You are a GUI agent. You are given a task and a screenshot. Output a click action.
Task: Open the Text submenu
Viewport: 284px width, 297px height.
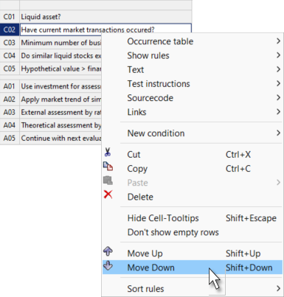pos(193,70)
